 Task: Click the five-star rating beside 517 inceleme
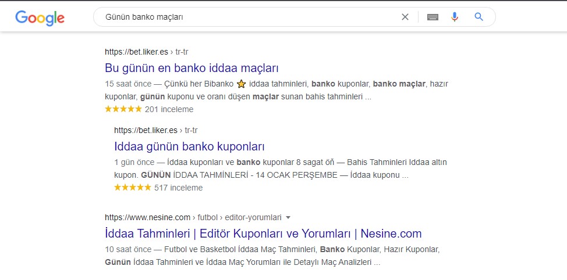tap(133, 188)
